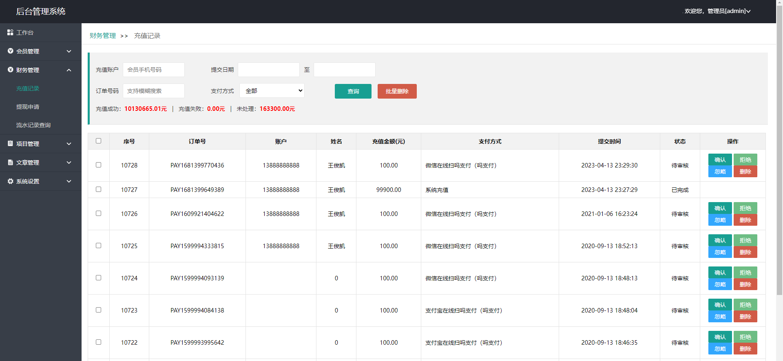Expand the 文章管理 menu chevron
The width and height of the screenshot is (783, 361).
click(x=69, y=163)
